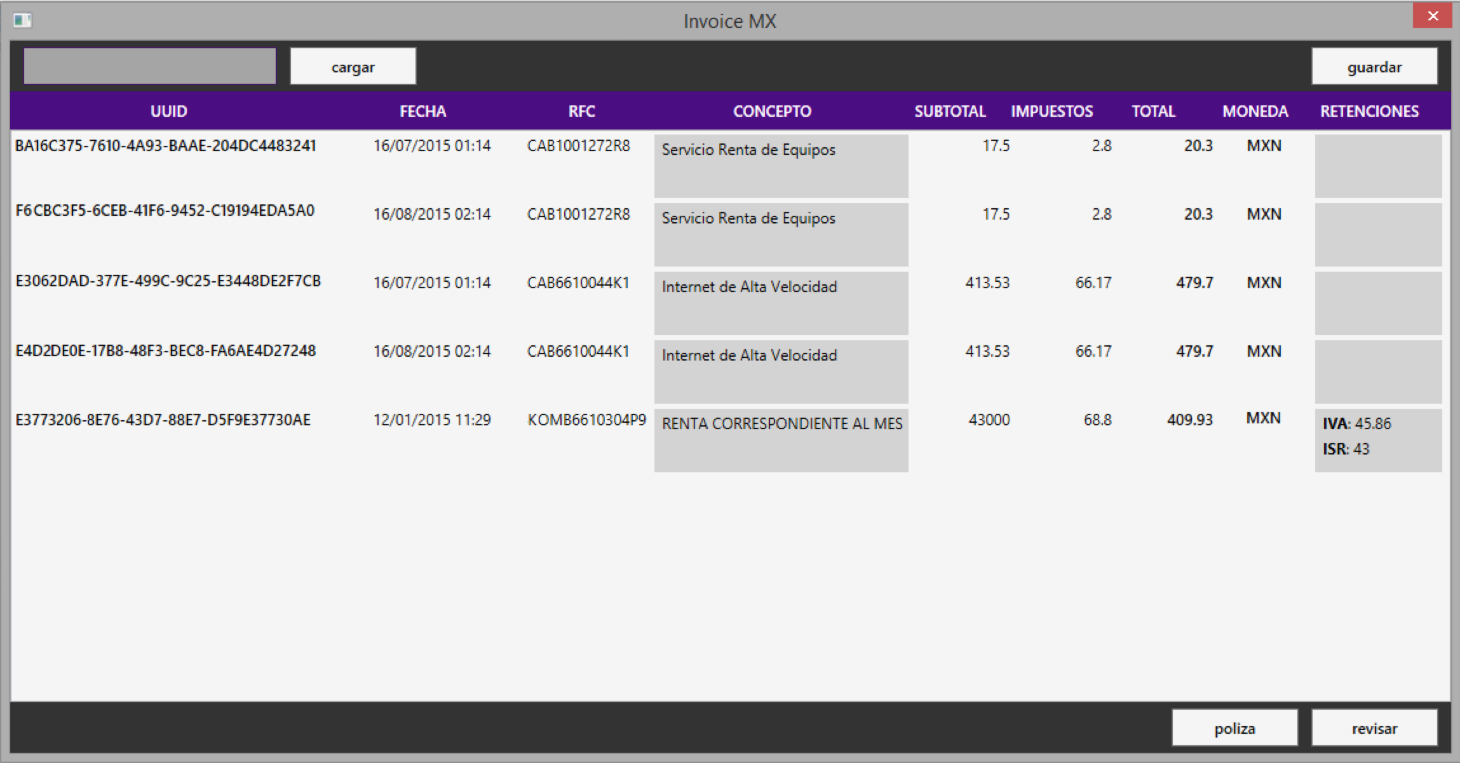Close the Invoice MX window
This screenshot has height=763, width=1460.
click(x=1432, y=17)
